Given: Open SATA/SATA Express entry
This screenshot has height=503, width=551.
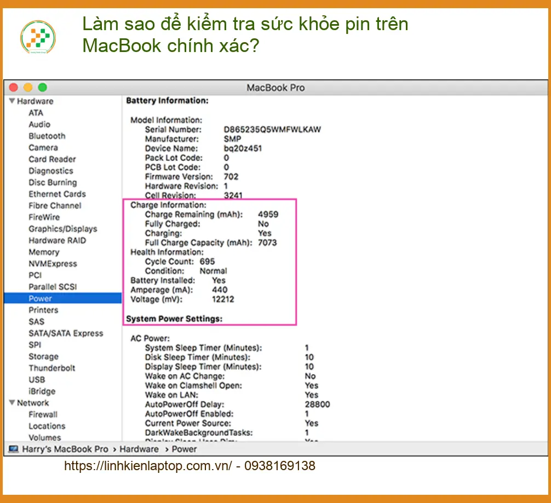Looking at the screenshot, I should (x=66, y=333).
